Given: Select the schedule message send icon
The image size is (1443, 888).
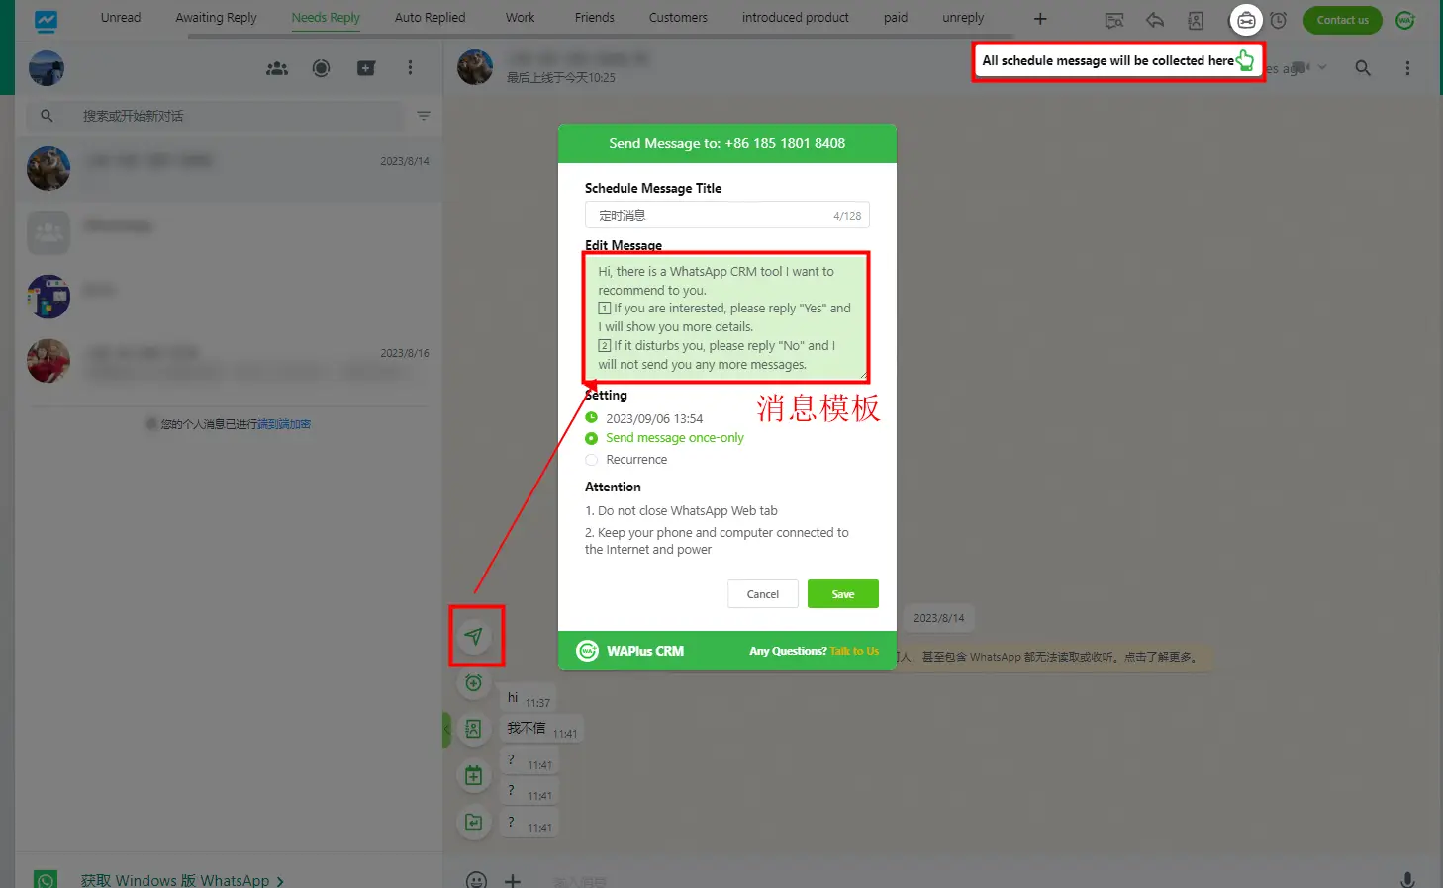Looking at the screenshot, I should 476,637.
